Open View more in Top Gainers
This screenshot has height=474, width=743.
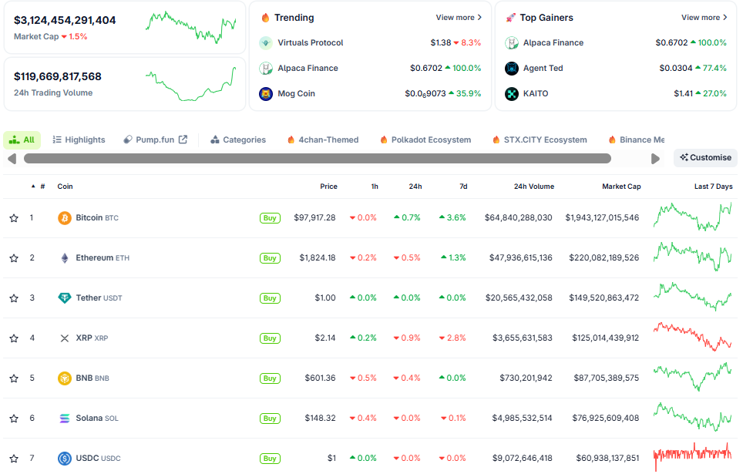click(x=704, y=18)
